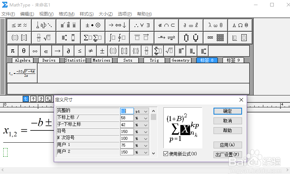Image resolution: width=290 pixels, height=174 pixels.
Task: Open the relational symbols palette (≤ ≠ ≈)
Action: pos(19,25)
